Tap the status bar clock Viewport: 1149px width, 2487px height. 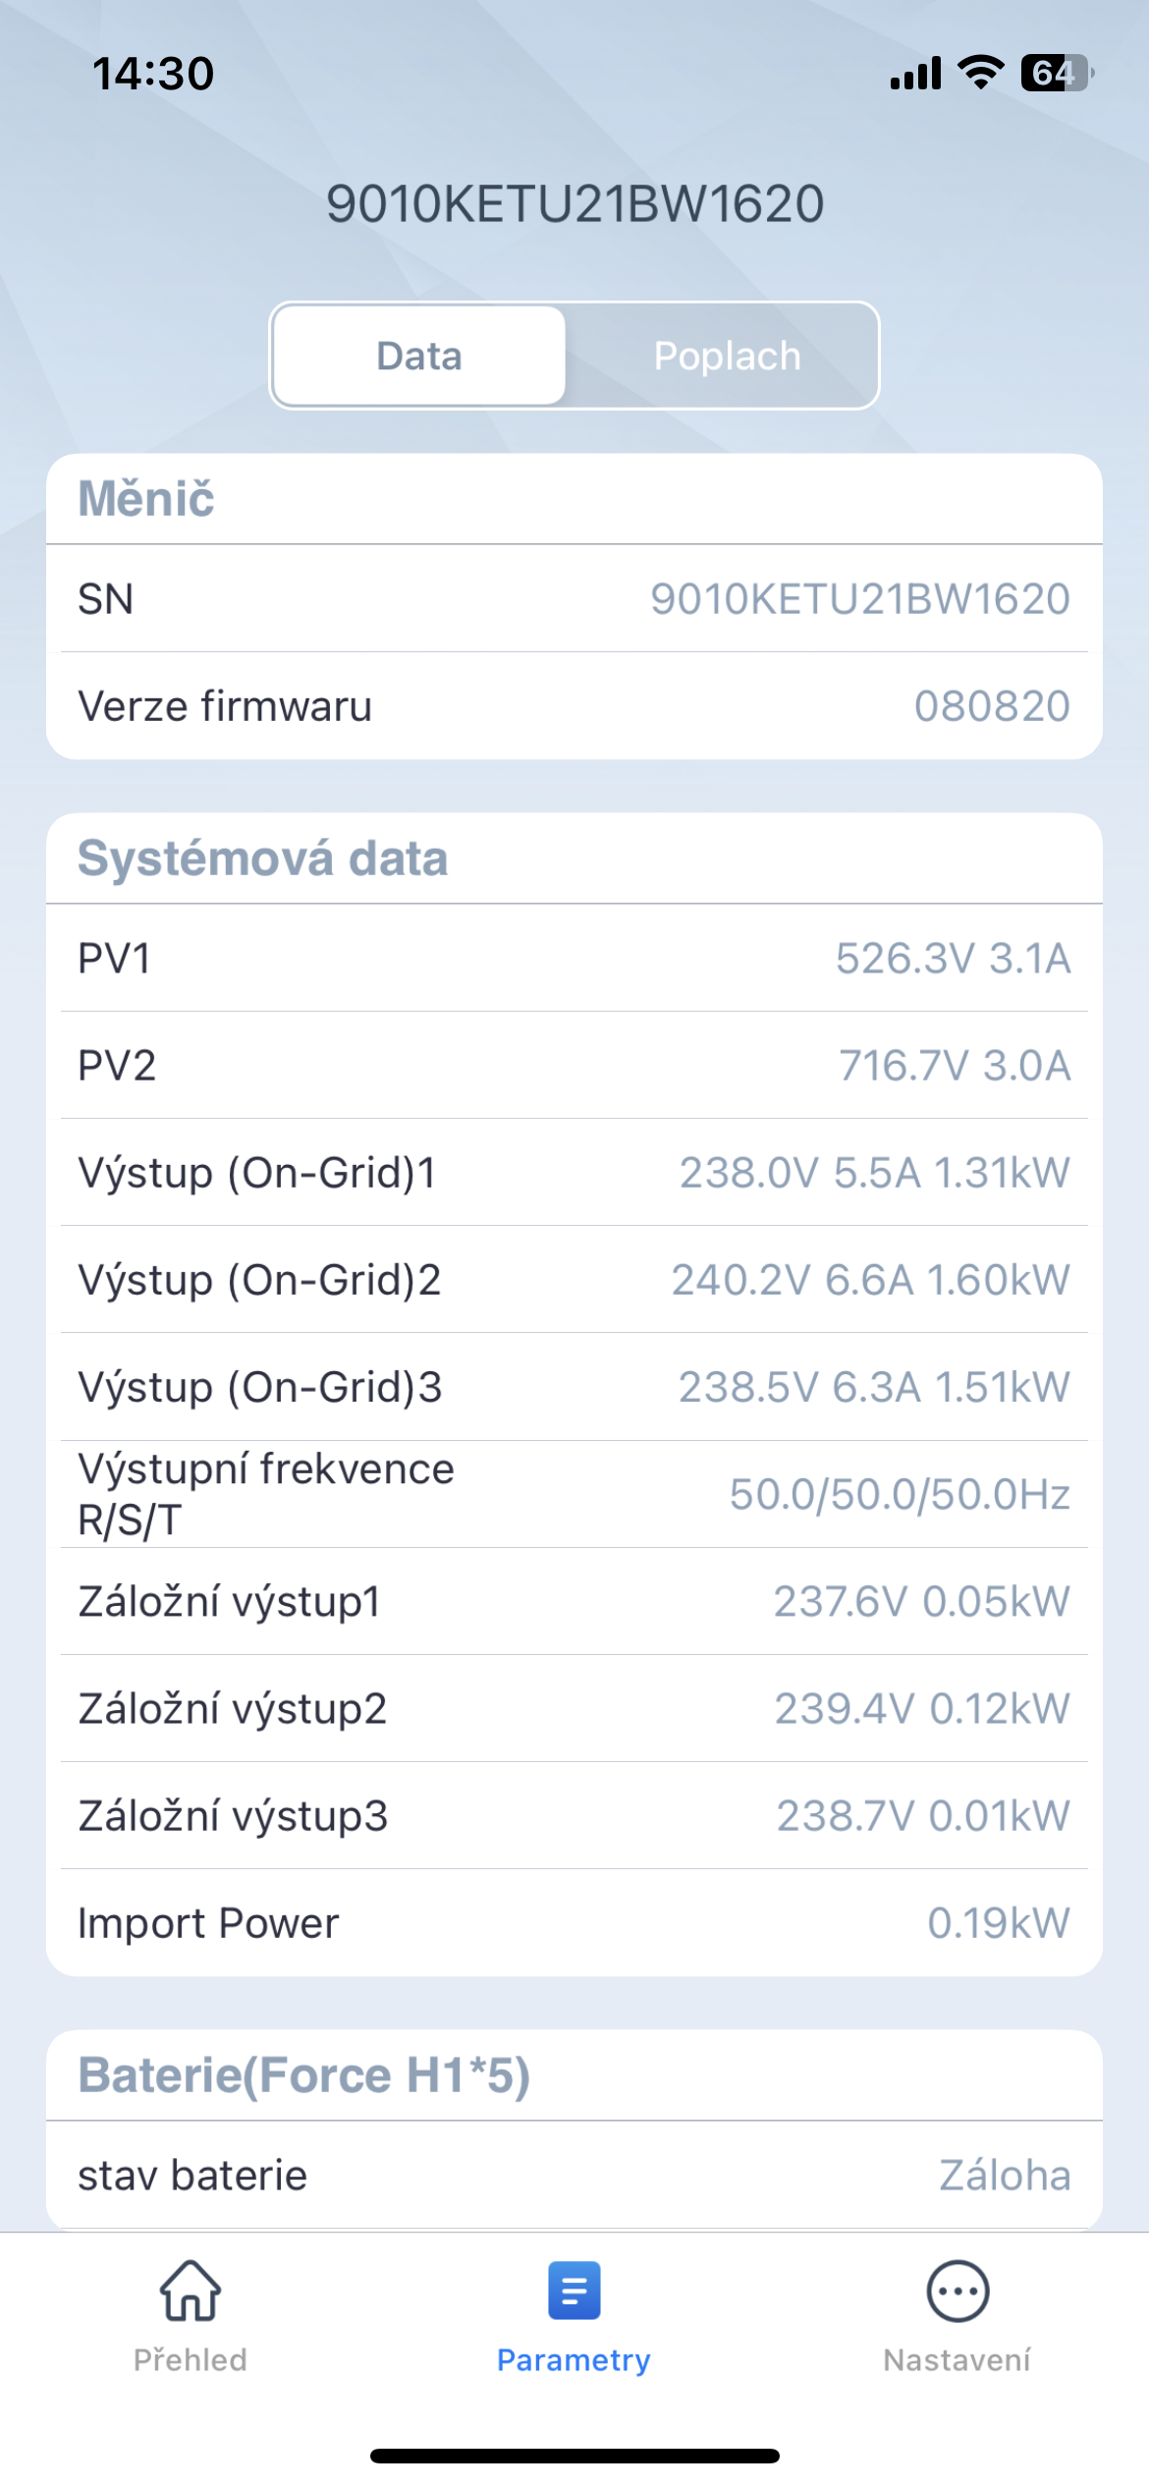(153, 74)
